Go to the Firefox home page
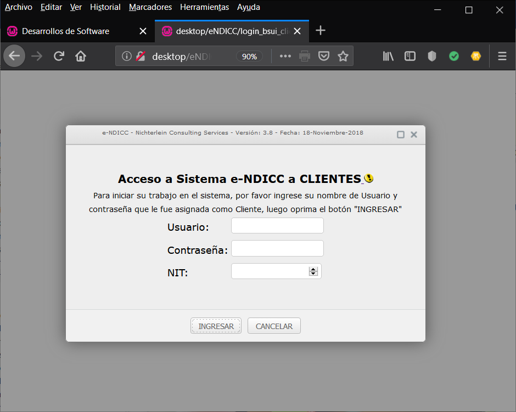 click(81, 56)
